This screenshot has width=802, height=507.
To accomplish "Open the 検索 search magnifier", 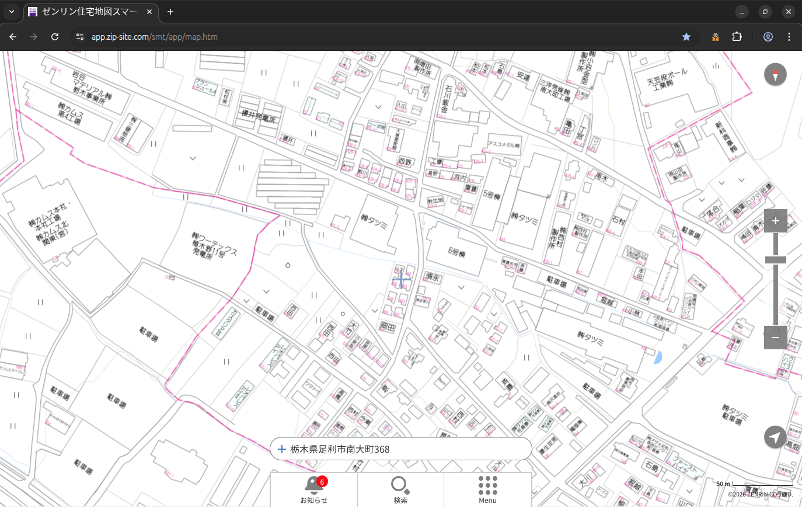I will 400,489.
